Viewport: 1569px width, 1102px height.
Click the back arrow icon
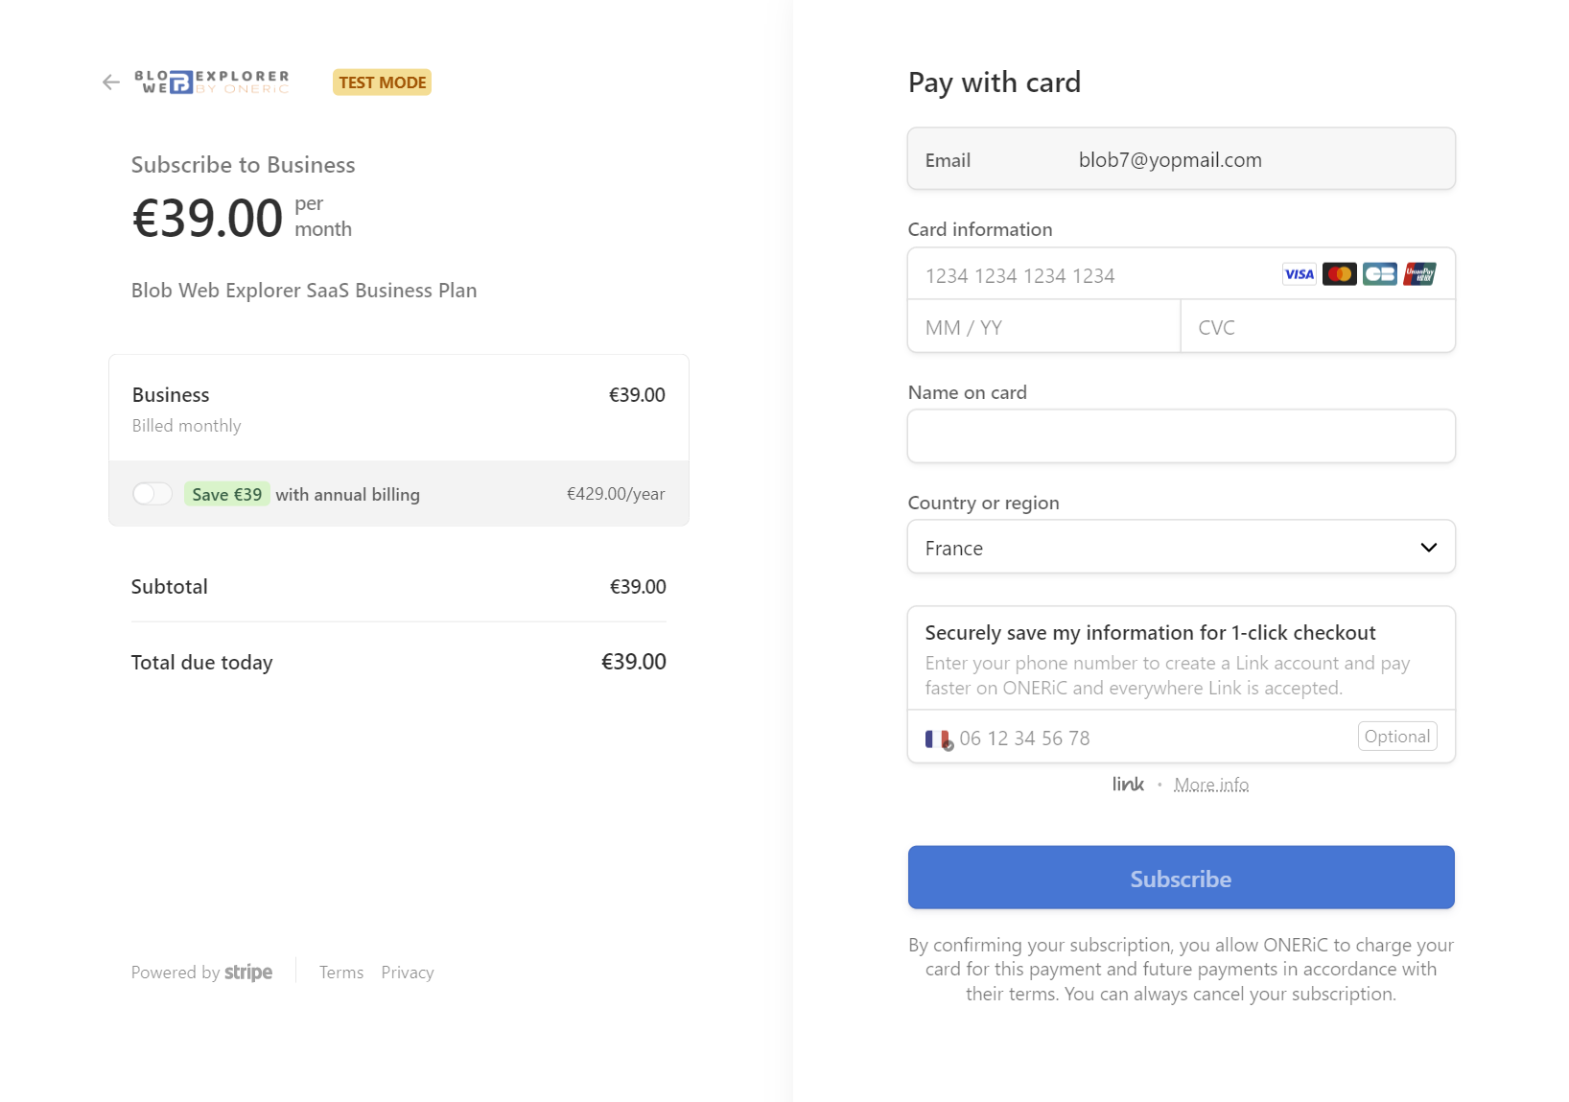111,82
